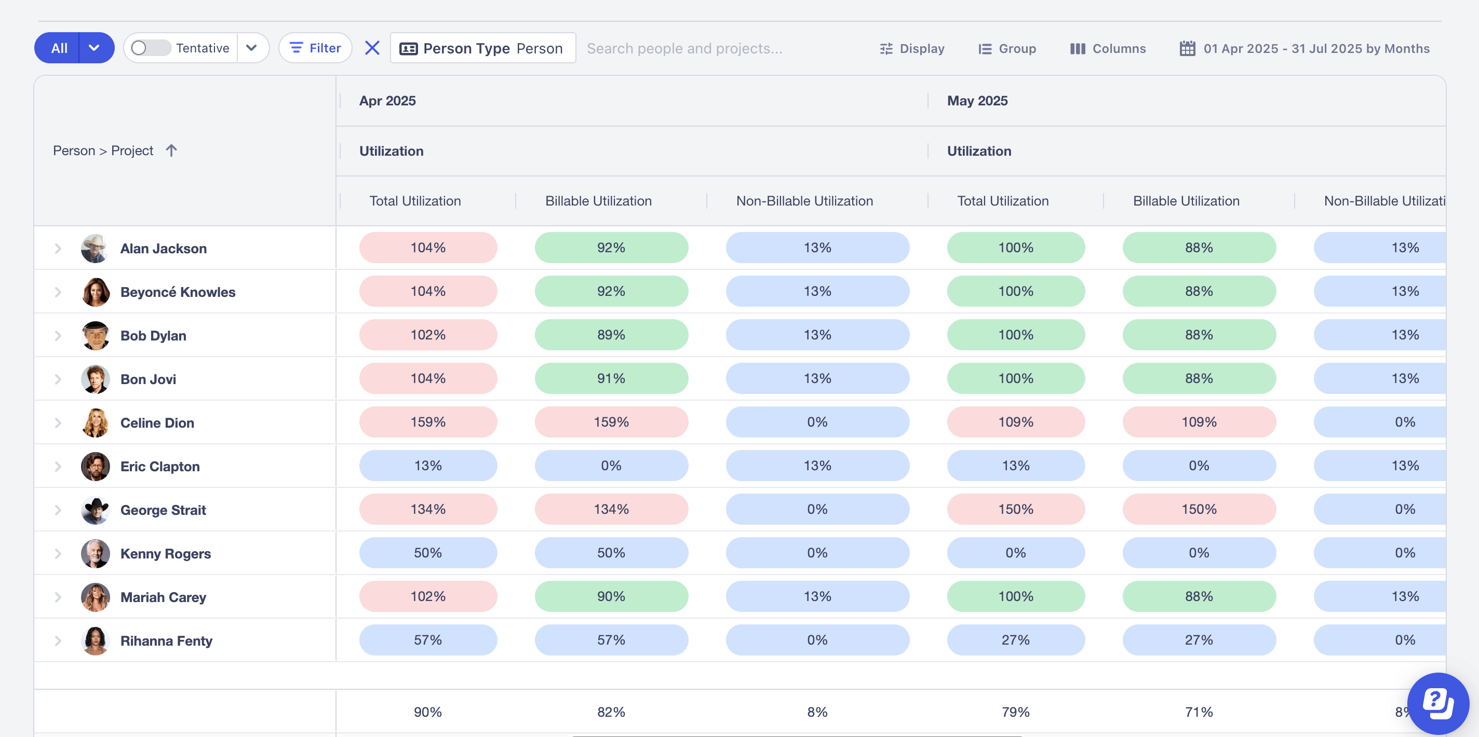This screenshot has height=737, width=1479.
Task: Select the Total Utilization column header for May
Action: tap(1002, 201)
